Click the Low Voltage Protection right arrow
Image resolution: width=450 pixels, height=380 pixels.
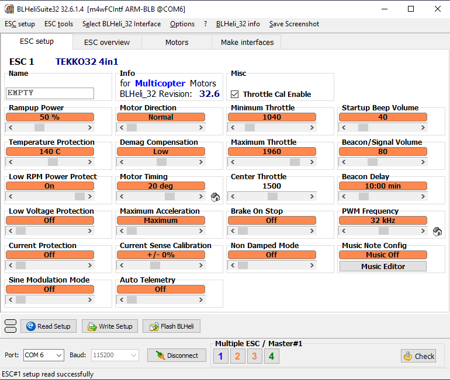coord(90,231)
